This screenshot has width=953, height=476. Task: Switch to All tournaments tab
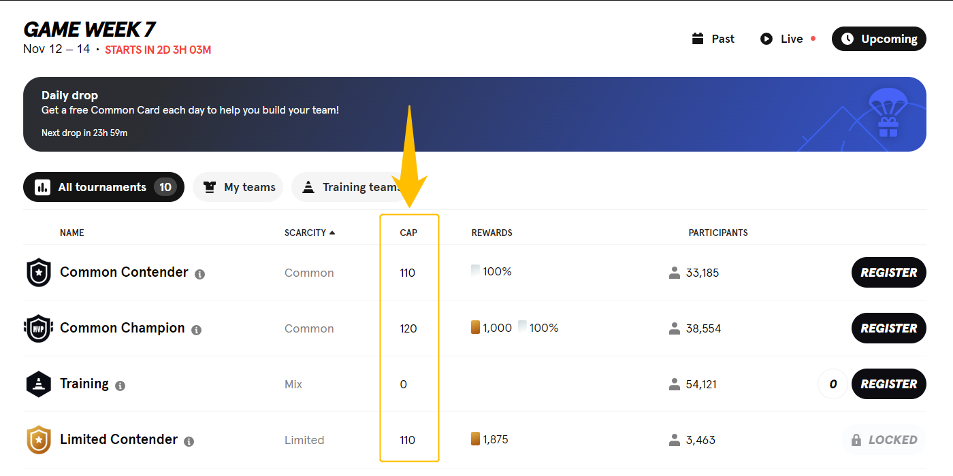coord(103,187)
